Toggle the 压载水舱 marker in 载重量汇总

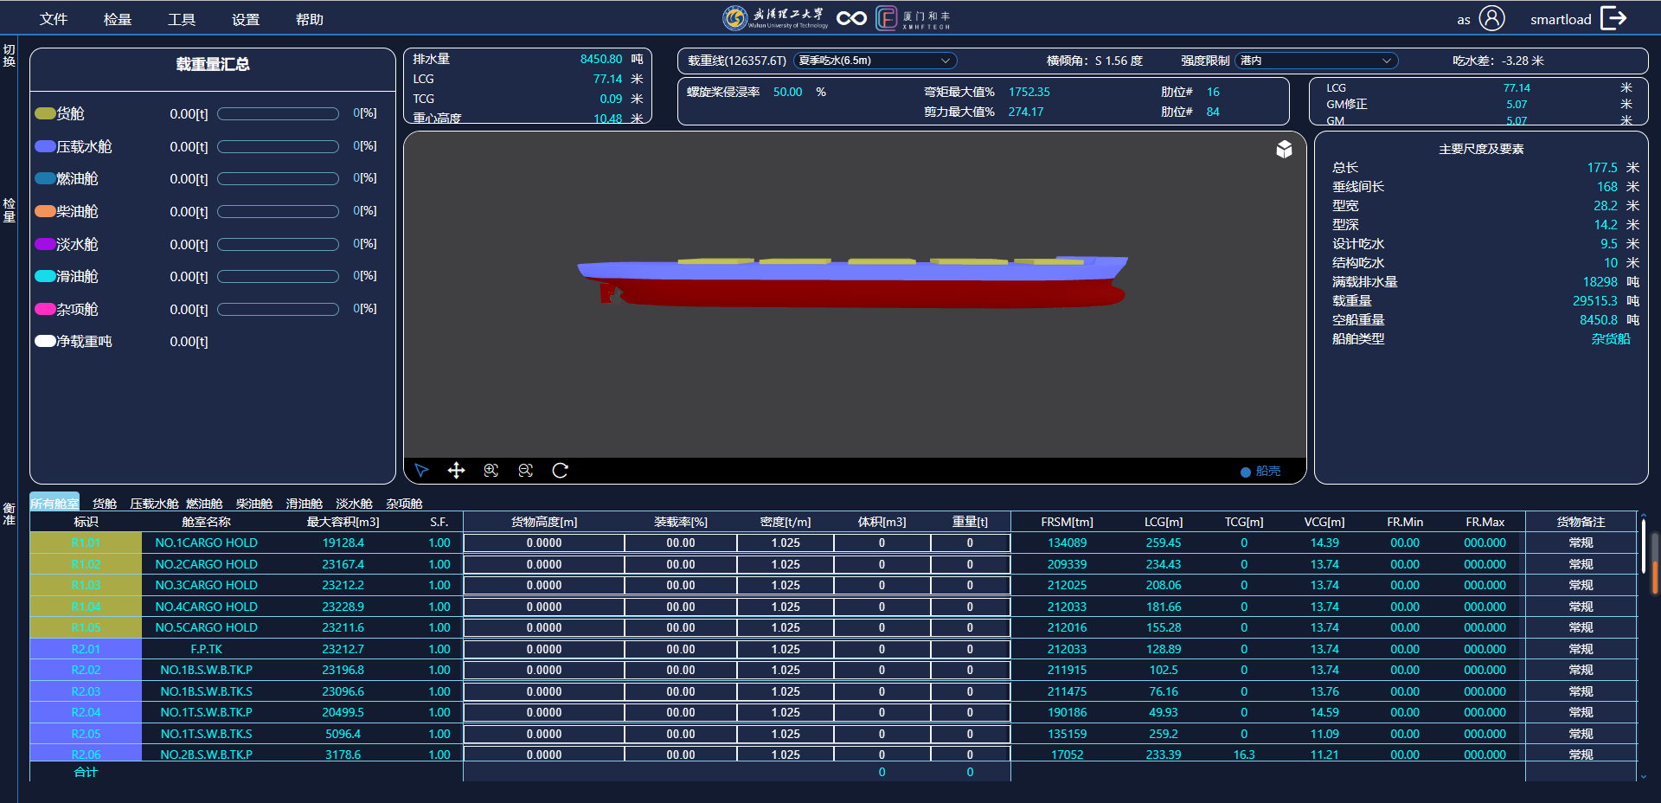click(x=44, y=146)
